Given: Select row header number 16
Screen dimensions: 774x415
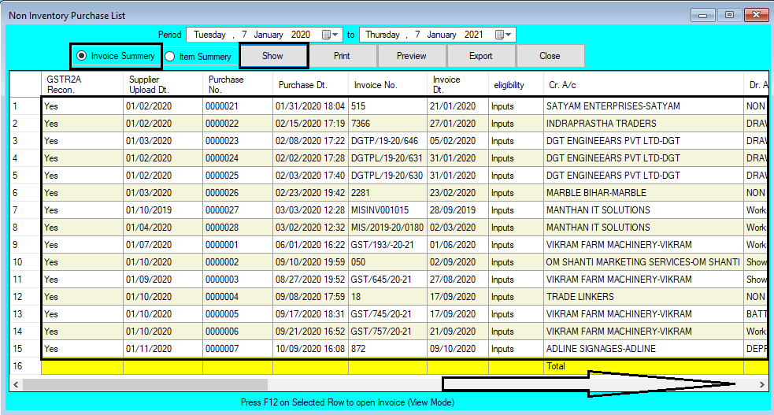Looking at the screenshot, I should [25, 366].
